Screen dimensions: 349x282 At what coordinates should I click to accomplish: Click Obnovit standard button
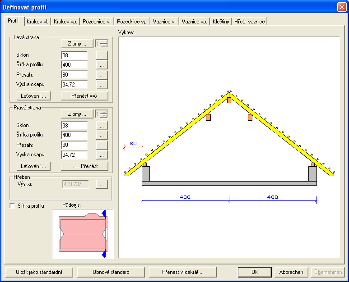pos(111,272)
